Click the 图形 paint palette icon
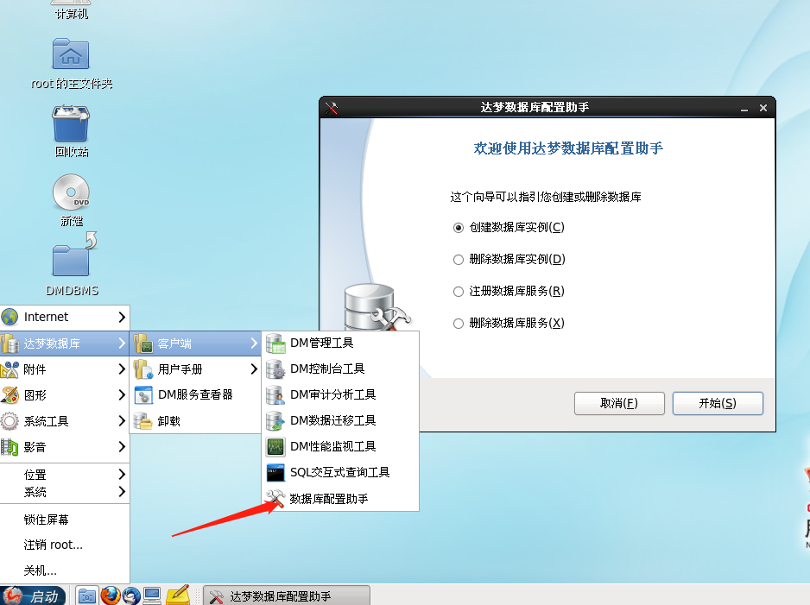This screenshot has width=810, height=605. [9, 395]
